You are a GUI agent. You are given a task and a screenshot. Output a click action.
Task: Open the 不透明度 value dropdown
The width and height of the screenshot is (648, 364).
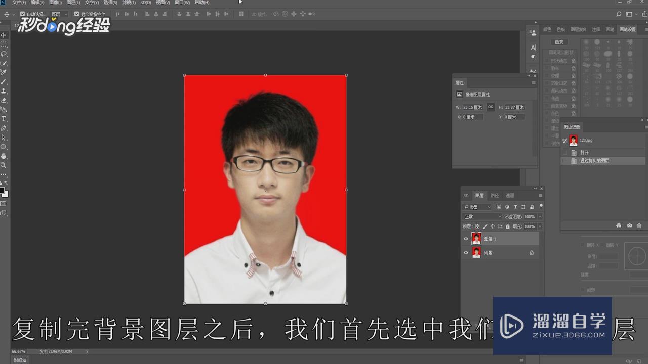pyautogui.click(x=540, y=216)
